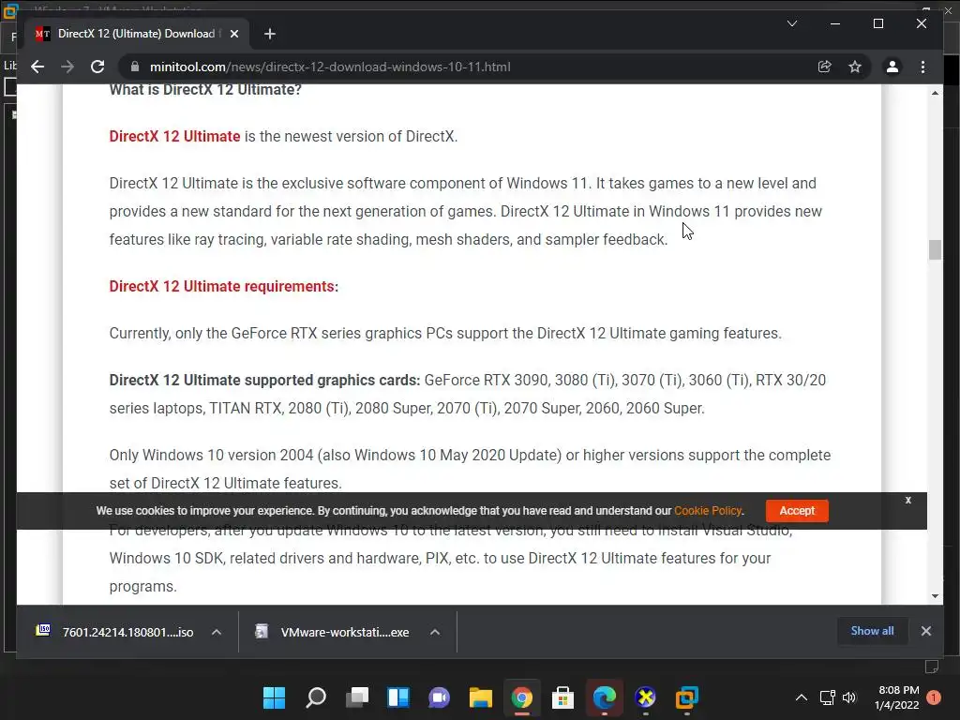The image size is (960, 720).
Task: Accept the cookies notice
Action: coord(797,511)
